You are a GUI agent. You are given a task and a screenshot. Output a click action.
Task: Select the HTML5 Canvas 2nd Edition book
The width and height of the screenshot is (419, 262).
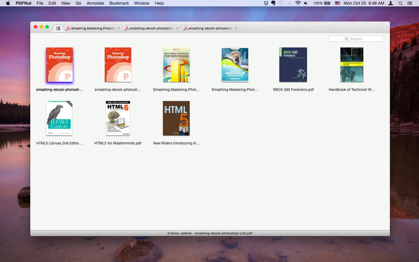[x=59, y=118]
